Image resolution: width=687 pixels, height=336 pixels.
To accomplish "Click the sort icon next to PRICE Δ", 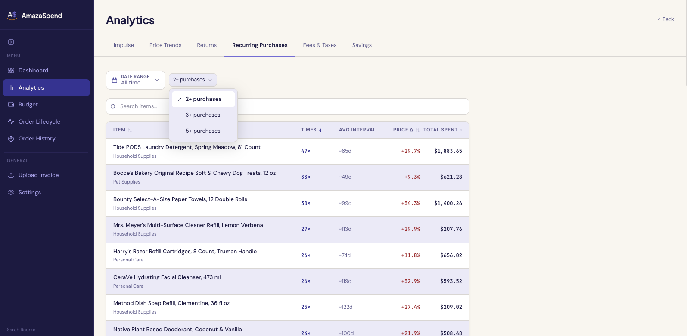I will (x=417, y=130).
